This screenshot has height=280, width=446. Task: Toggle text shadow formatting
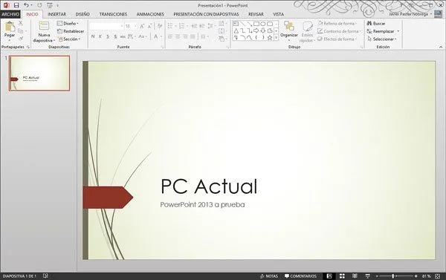(115, 36)
